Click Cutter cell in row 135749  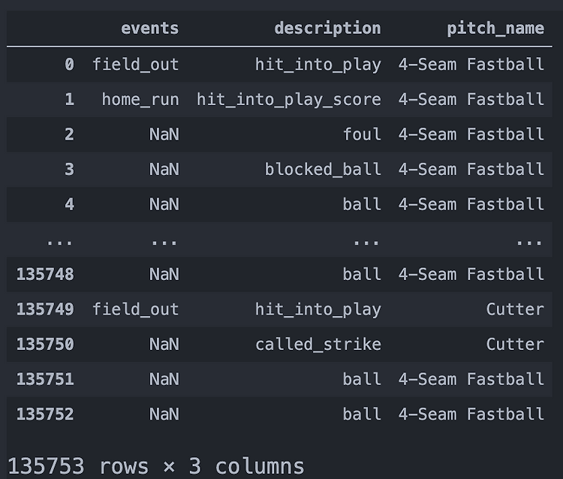(x=515, y=309)
